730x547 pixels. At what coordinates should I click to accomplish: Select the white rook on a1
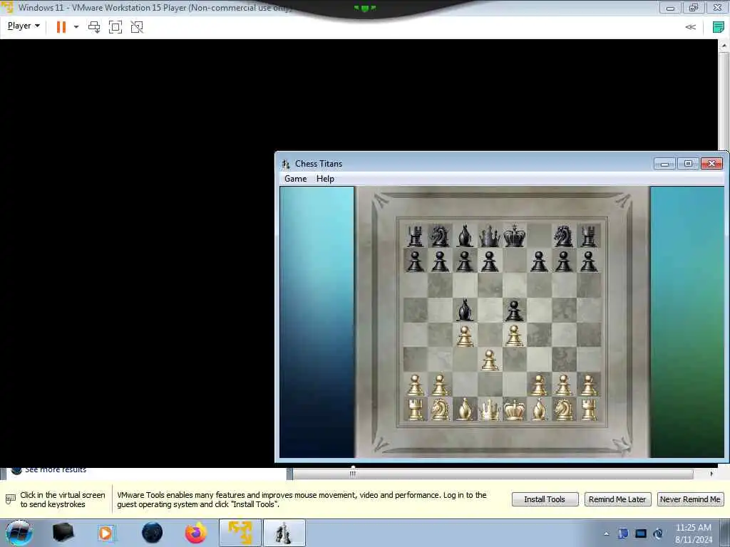(x=416, y=410)
